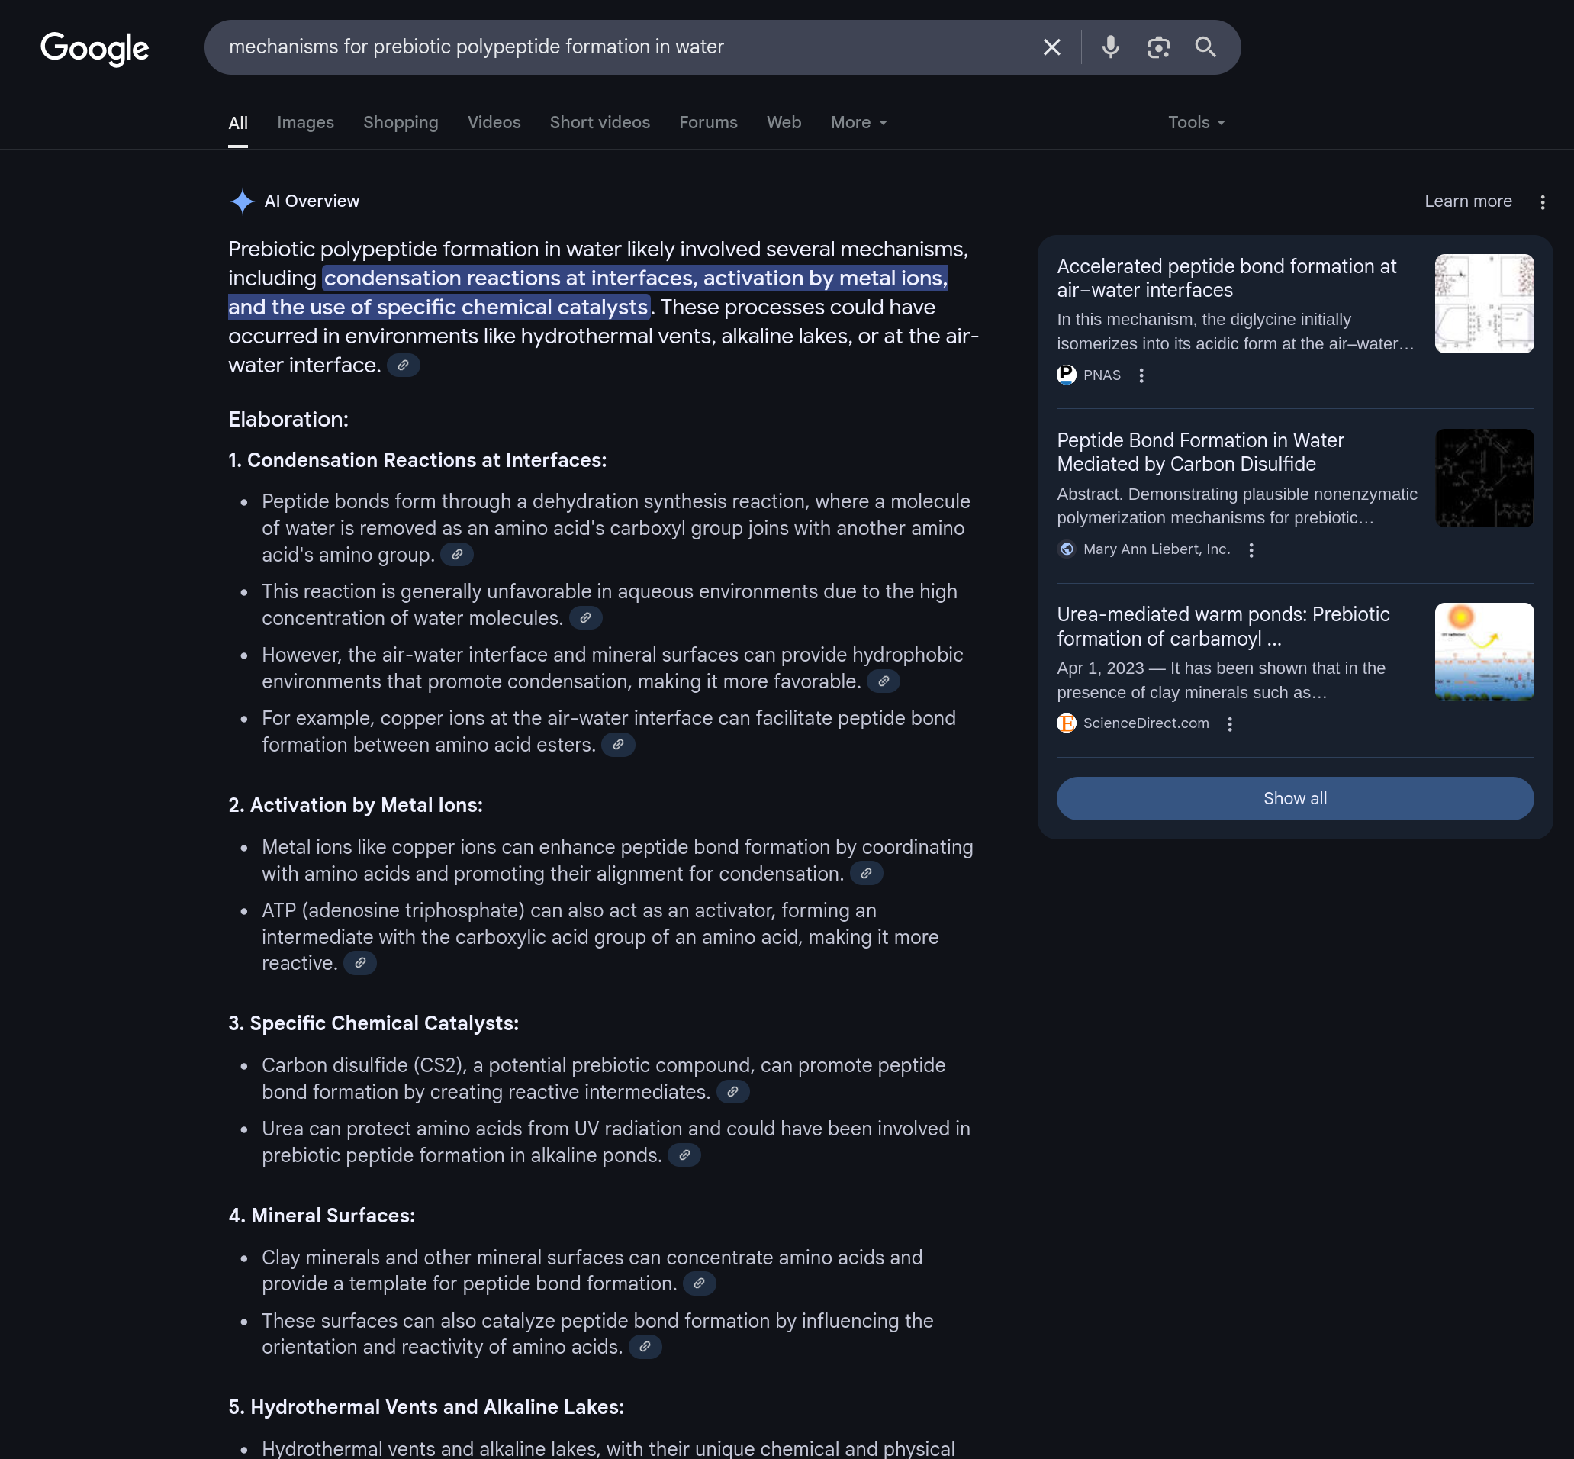Click citation link icon after ATP bullet
Image resolution: width=1574 pixels, height=1459 pixels.
pos(360,963)
